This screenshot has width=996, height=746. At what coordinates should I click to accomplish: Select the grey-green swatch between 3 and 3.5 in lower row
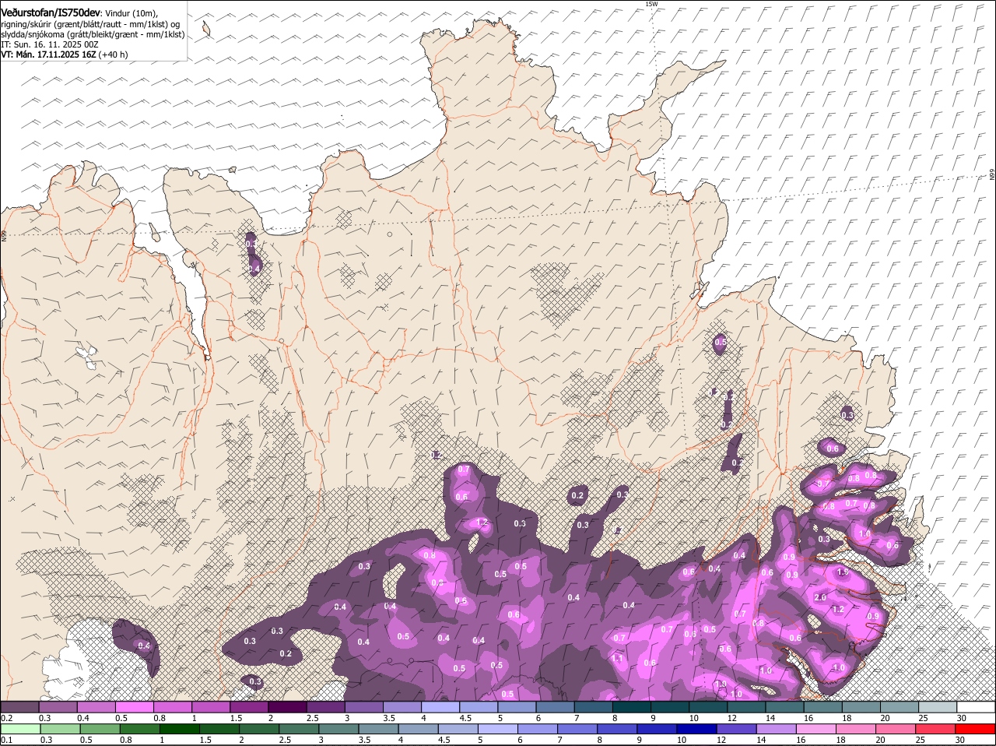338,729
